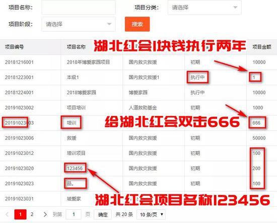Click project name 救援
This screenshot has width=277, height=223.
point(72,138)
